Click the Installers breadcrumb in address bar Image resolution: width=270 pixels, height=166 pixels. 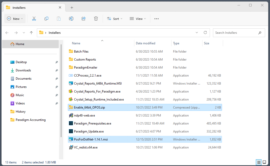[x=55, y=33]
